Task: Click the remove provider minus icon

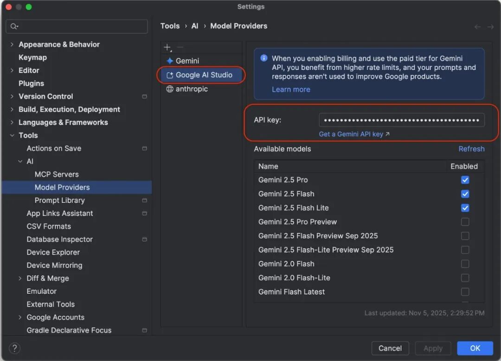Action: point(180,47)
